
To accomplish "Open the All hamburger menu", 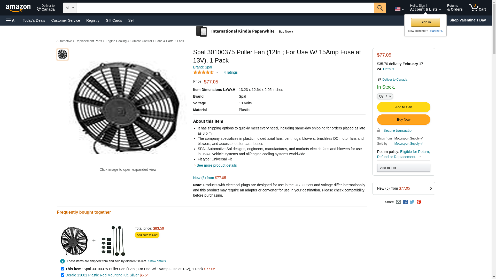I will click(11, 20).
